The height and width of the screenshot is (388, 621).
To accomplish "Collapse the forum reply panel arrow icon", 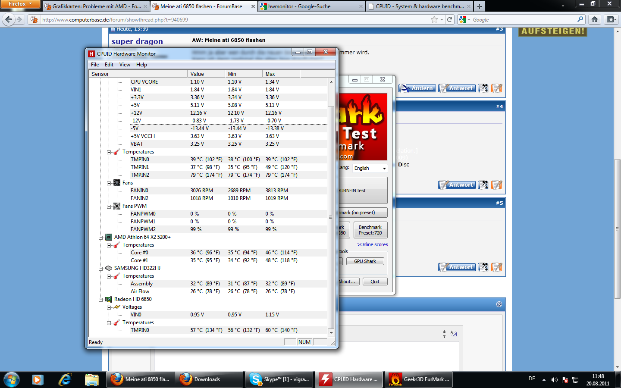I will (x=499, y=304).
